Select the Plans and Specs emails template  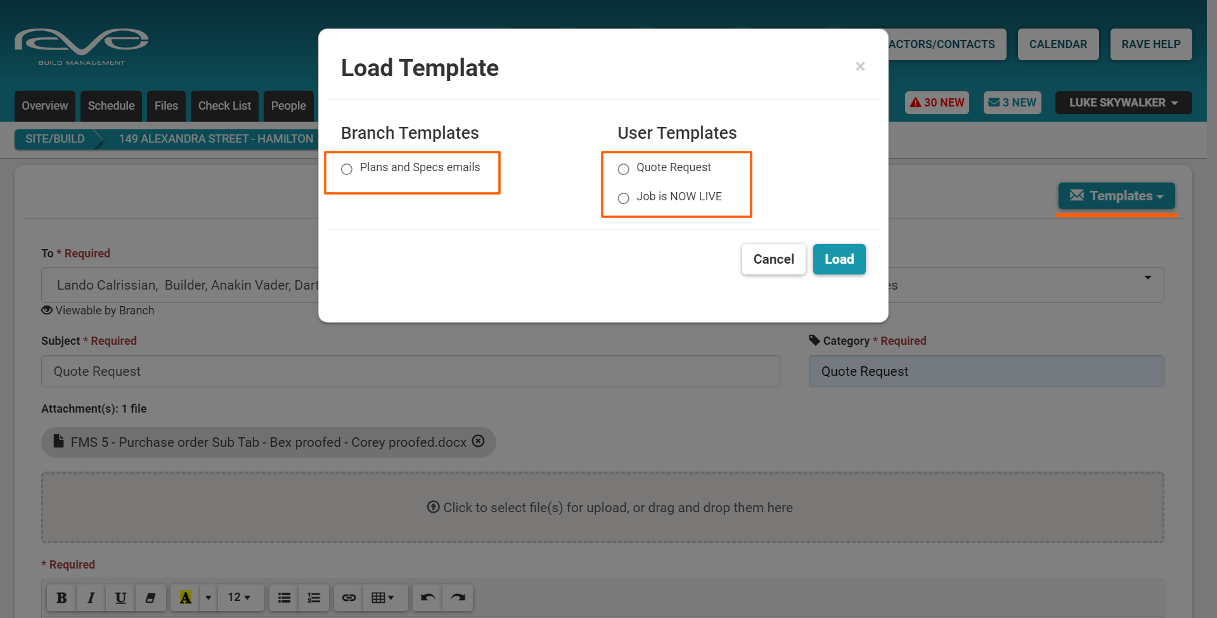(x=347, y=169)
